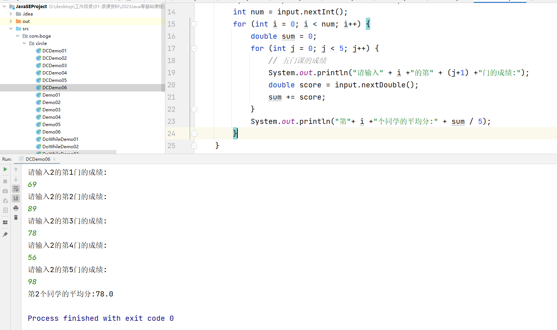Image resolution: width=557 pixels, height=330 pixels.
Task: Click console output '第2个同学的平均分:78.0'
Action: (71, 294)
